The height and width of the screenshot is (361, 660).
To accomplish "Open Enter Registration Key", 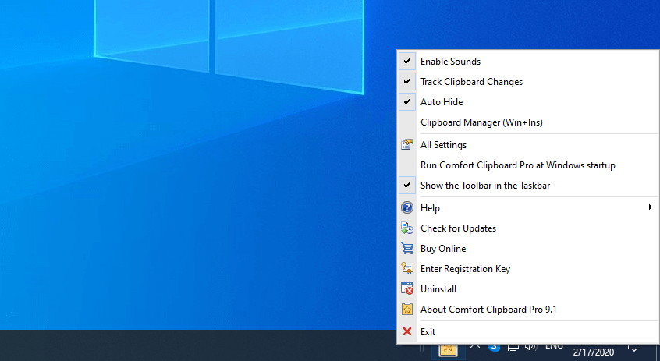I will pos(528,268).
